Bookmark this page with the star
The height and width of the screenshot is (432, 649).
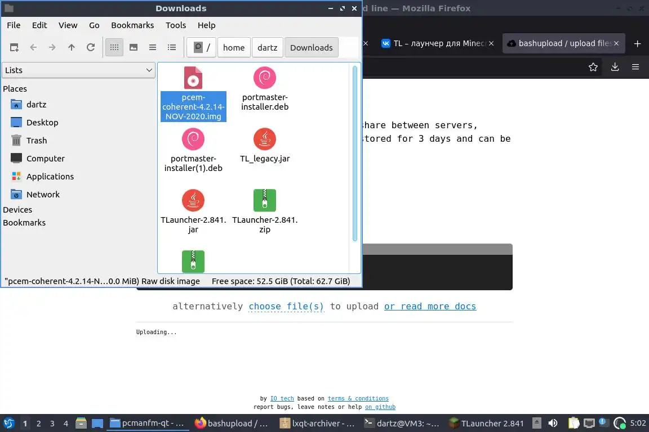click(x=593, y=67)
